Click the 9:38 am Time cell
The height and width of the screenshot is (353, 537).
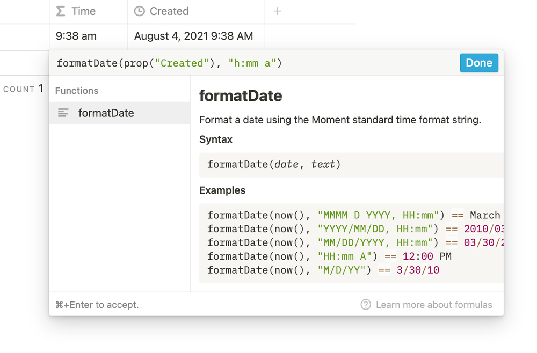[x=76, y=36]
